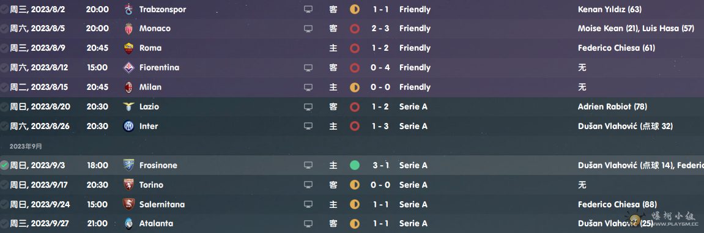Screen dimensions: 704x233
Task: Click the Inter club logo
Action: pos(129,126)
